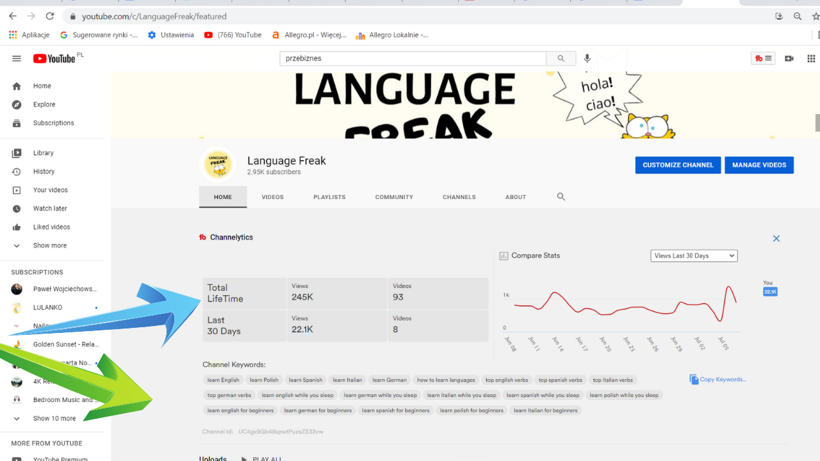
Task: Reload the page
Action: 50,16
